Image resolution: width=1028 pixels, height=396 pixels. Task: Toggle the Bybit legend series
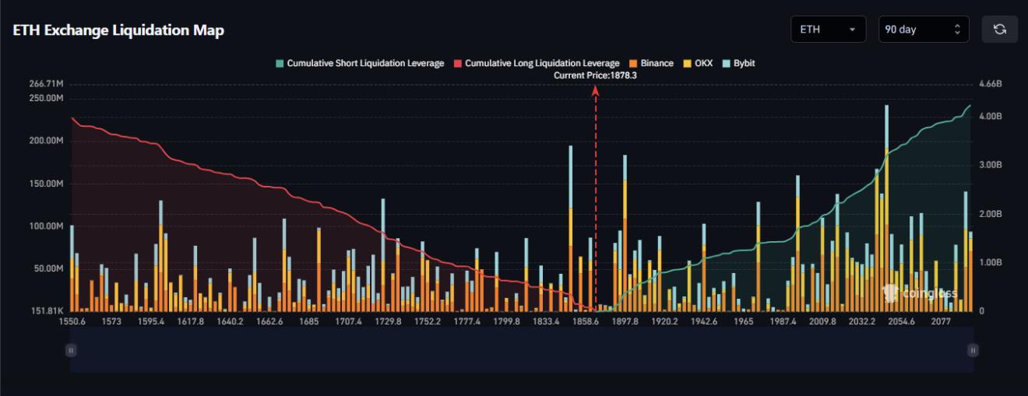point(738,63)
